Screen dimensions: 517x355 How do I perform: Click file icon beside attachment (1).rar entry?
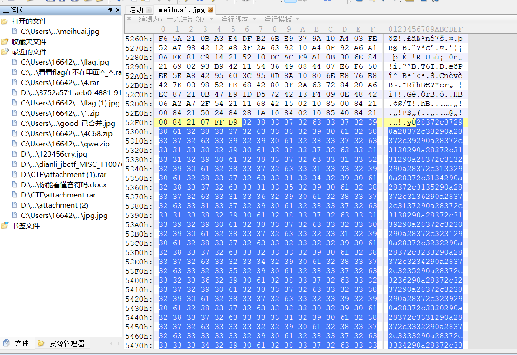(14, 174)
